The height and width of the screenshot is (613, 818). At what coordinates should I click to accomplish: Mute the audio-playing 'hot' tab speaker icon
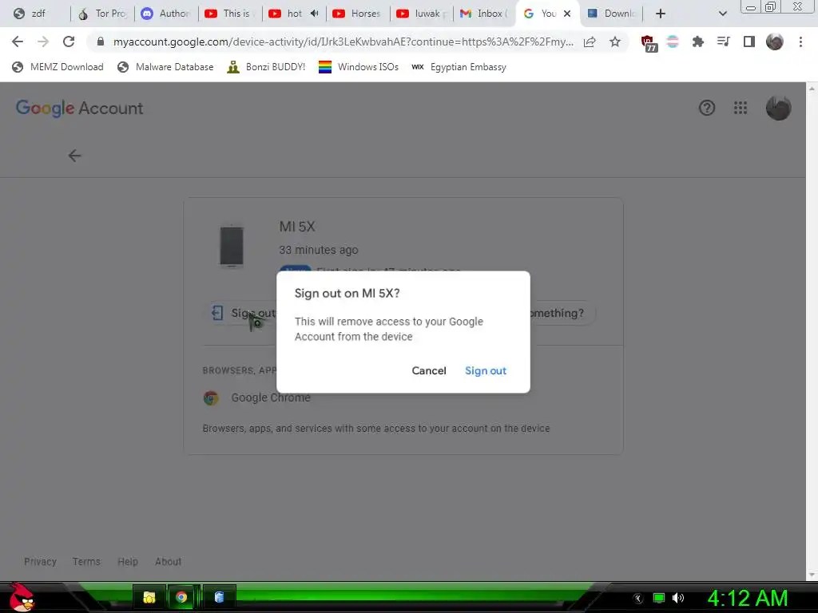tap(314, 14)
